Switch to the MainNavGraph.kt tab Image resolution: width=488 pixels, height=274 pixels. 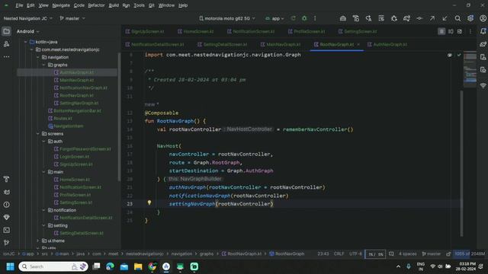coord(281,44)
